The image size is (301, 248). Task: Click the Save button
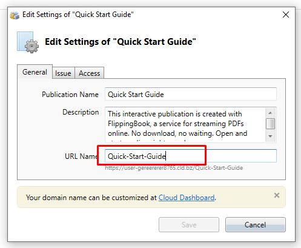(189, 225)
